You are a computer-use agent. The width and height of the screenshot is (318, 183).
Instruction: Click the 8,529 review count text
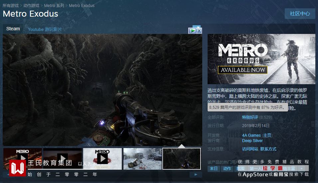coord(265,117)
